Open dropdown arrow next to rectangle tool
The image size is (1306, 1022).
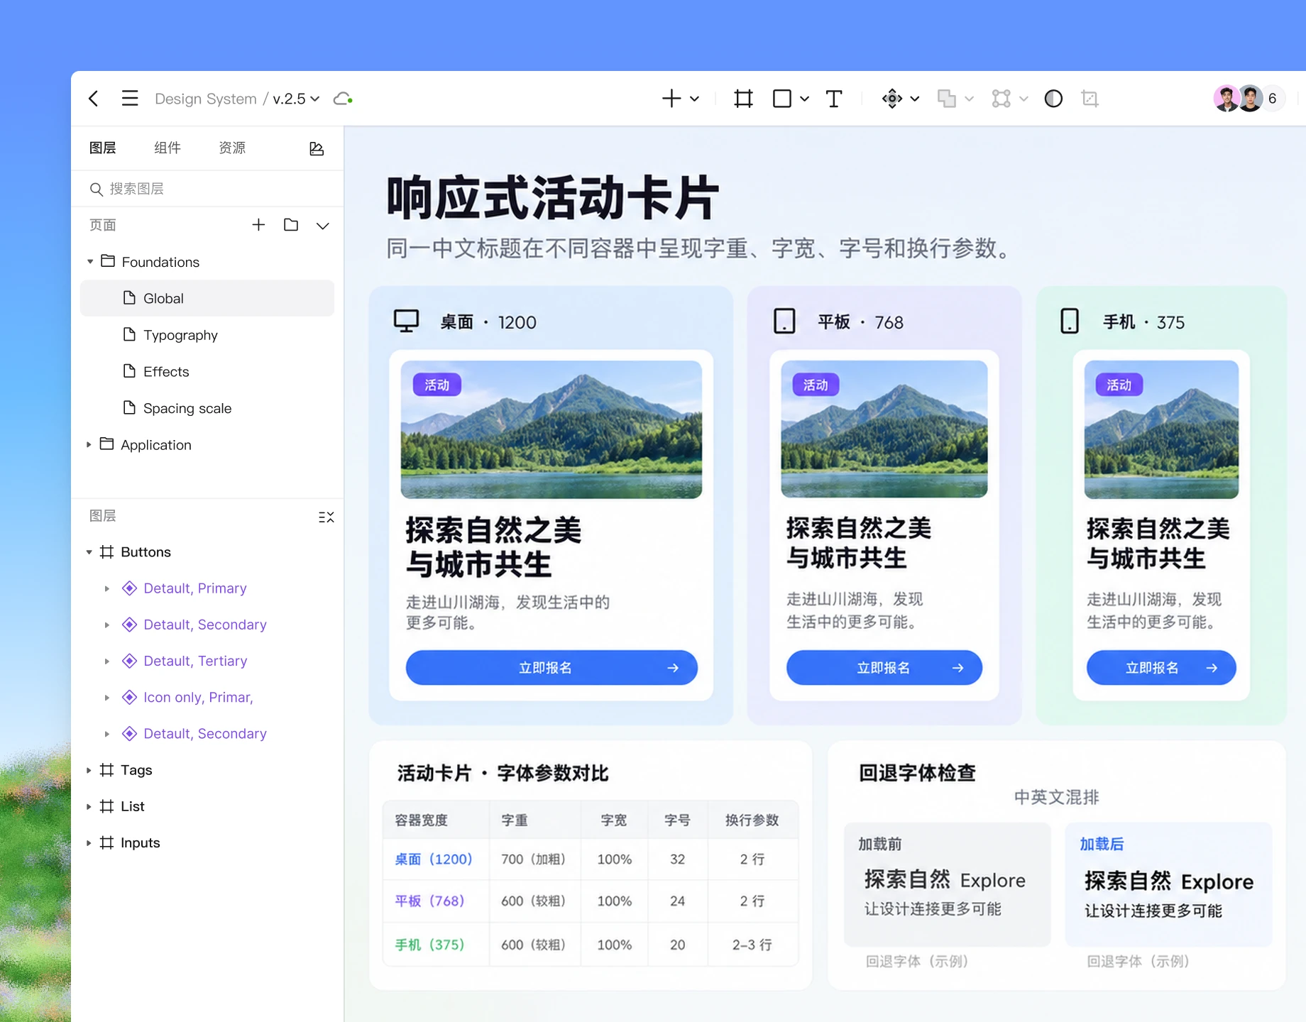coord(805,99)
